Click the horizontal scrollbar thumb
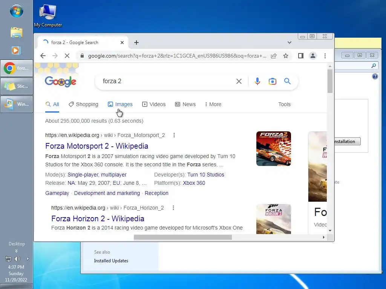This screenshot has width=386, height=289. click(x=183, y=237)
